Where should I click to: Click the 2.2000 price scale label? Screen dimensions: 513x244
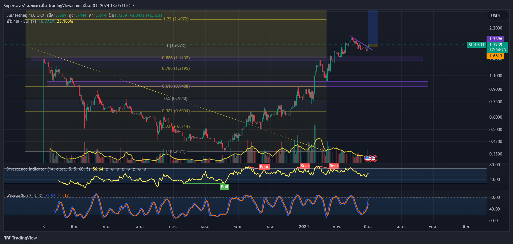coord(496,28)
